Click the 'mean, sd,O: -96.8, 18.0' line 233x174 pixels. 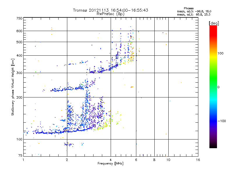[194, 11]
